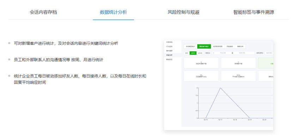The height and width of the screenshot is (137, 292).
Task: Click the 0.5 y-axis value
Action: click(x=196, y=111)
